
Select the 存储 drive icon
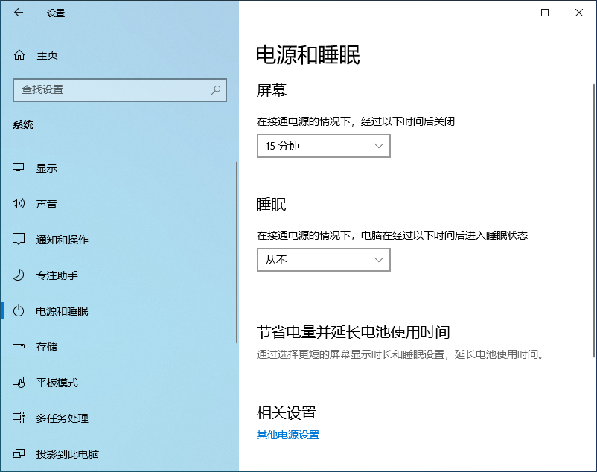[19, 347]
